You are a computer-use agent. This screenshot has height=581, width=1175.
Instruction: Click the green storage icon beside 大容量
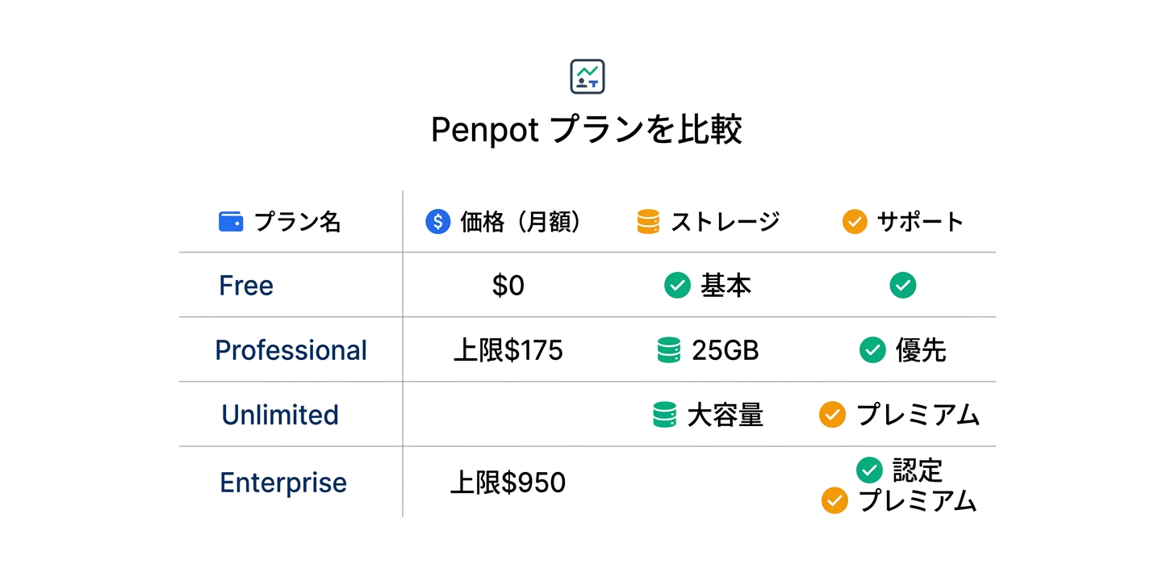point(664,415)
